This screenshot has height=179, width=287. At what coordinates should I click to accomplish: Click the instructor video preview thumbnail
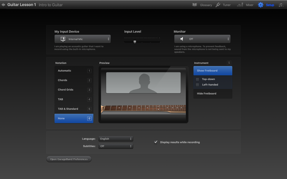click(x=143, y=83)
